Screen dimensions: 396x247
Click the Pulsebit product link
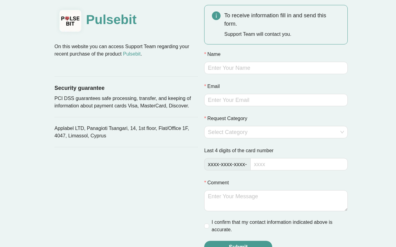coord(132,54)
